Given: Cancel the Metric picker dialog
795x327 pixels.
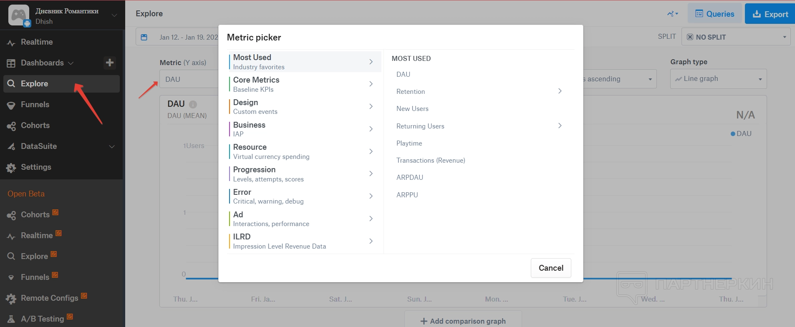Looking at the screenshot, I should [550, 268].
